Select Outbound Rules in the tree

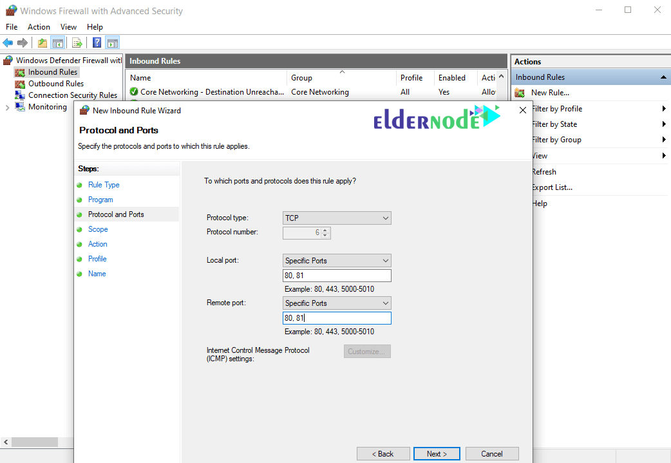pos(55,84)
